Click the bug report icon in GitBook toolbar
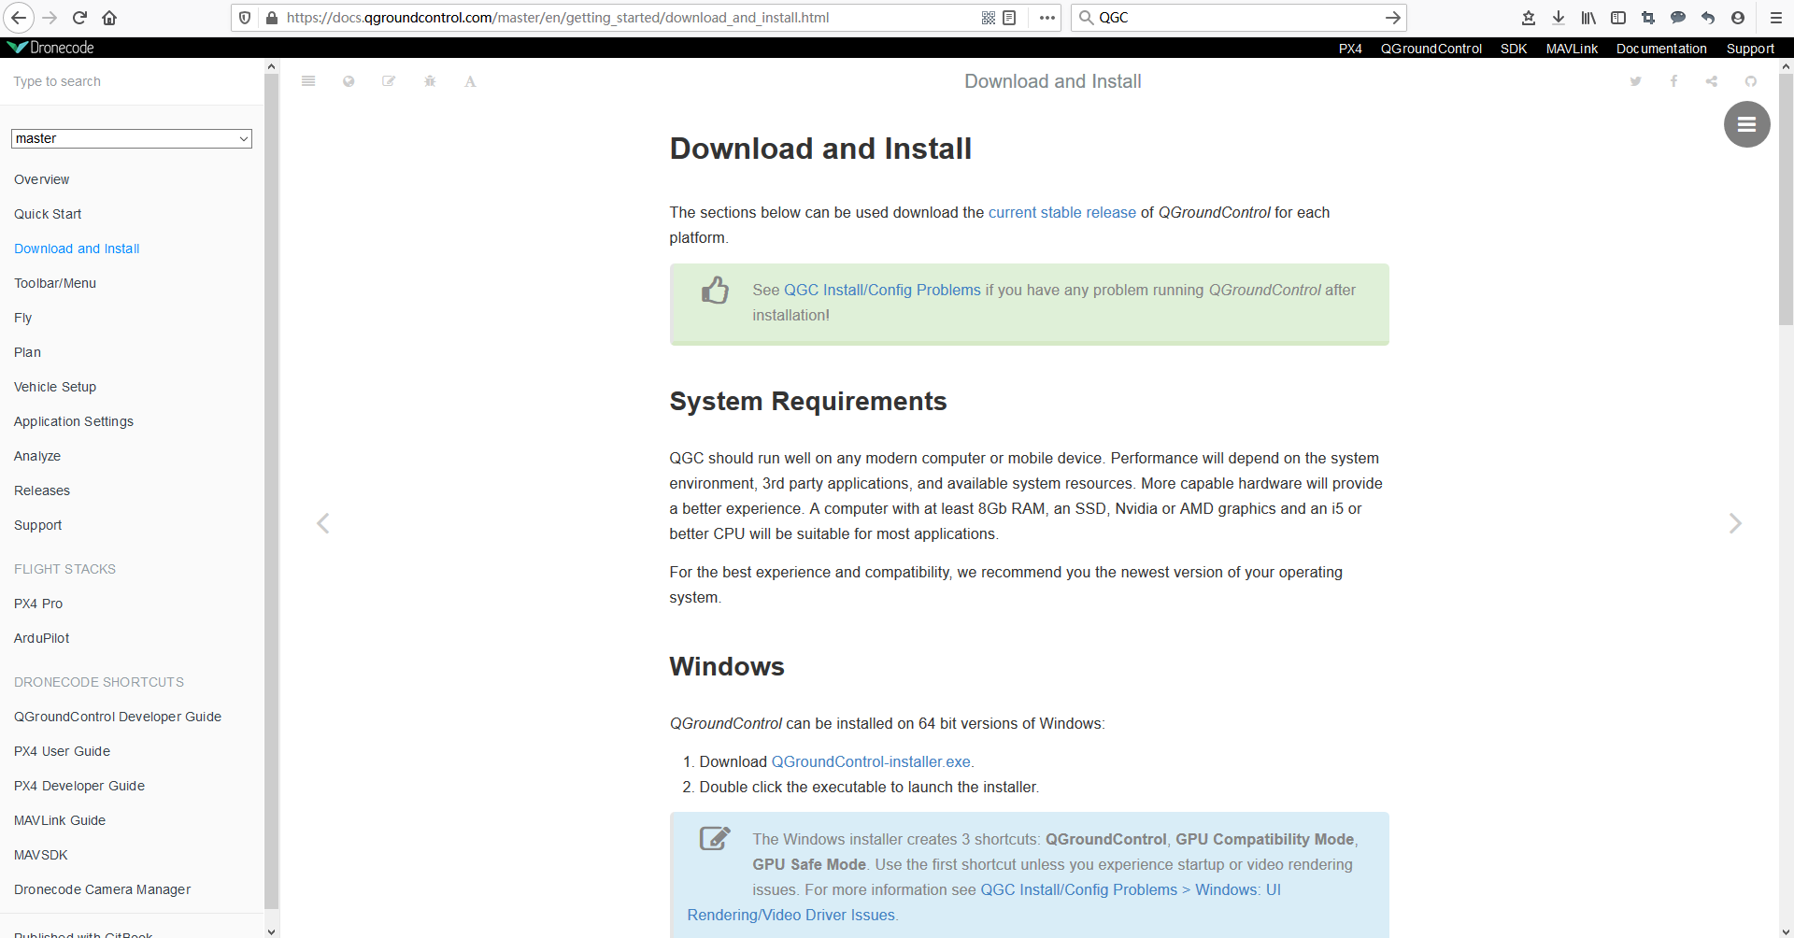1794x938 pixels. point(430,81)
